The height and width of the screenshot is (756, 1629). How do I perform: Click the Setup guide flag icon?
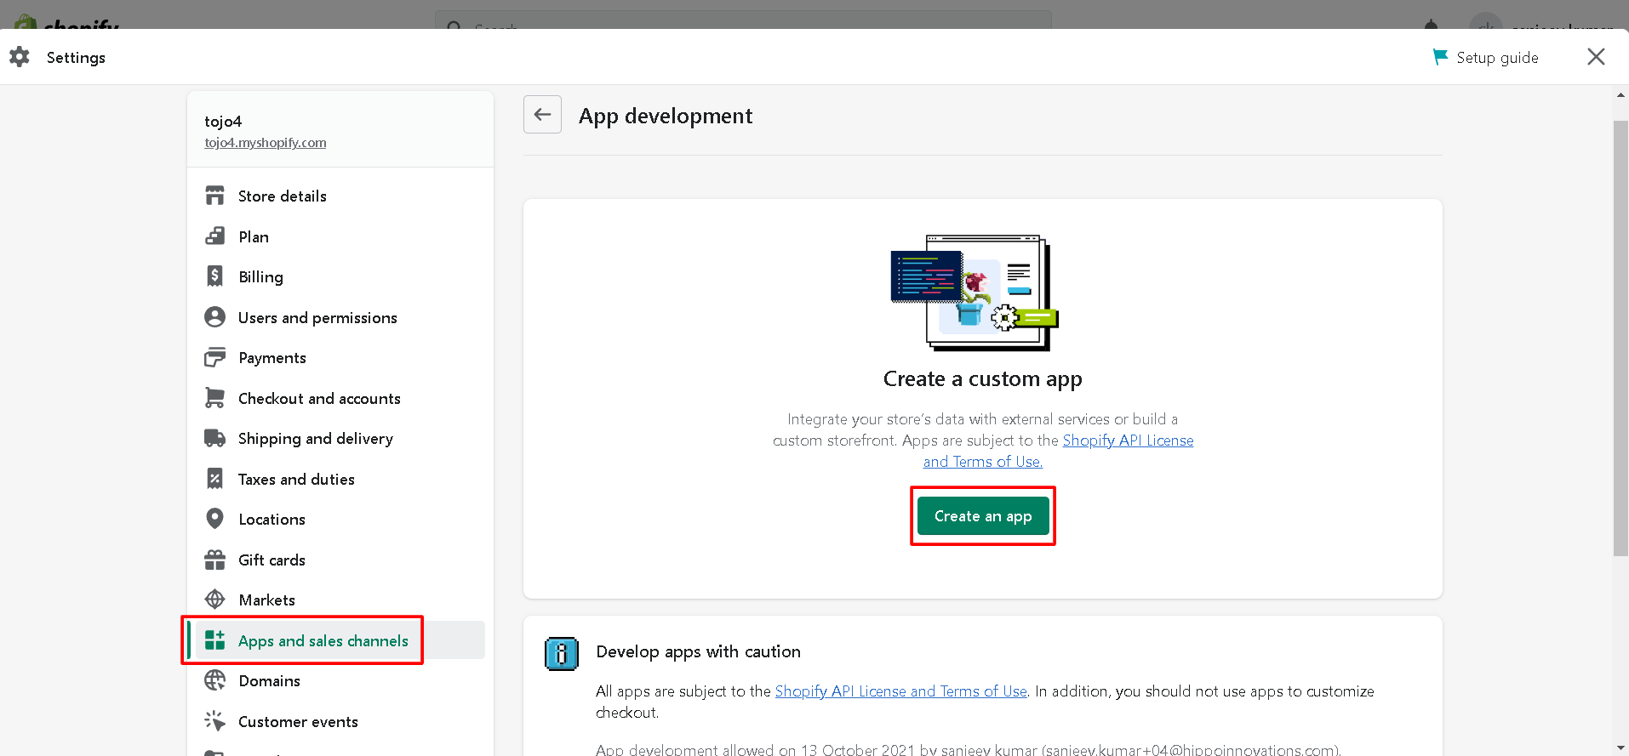(x=1440, y=57)
